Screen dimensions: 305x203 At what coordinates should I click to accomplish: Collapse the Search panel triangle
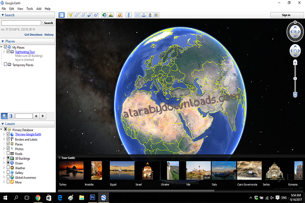coord(3,15)
